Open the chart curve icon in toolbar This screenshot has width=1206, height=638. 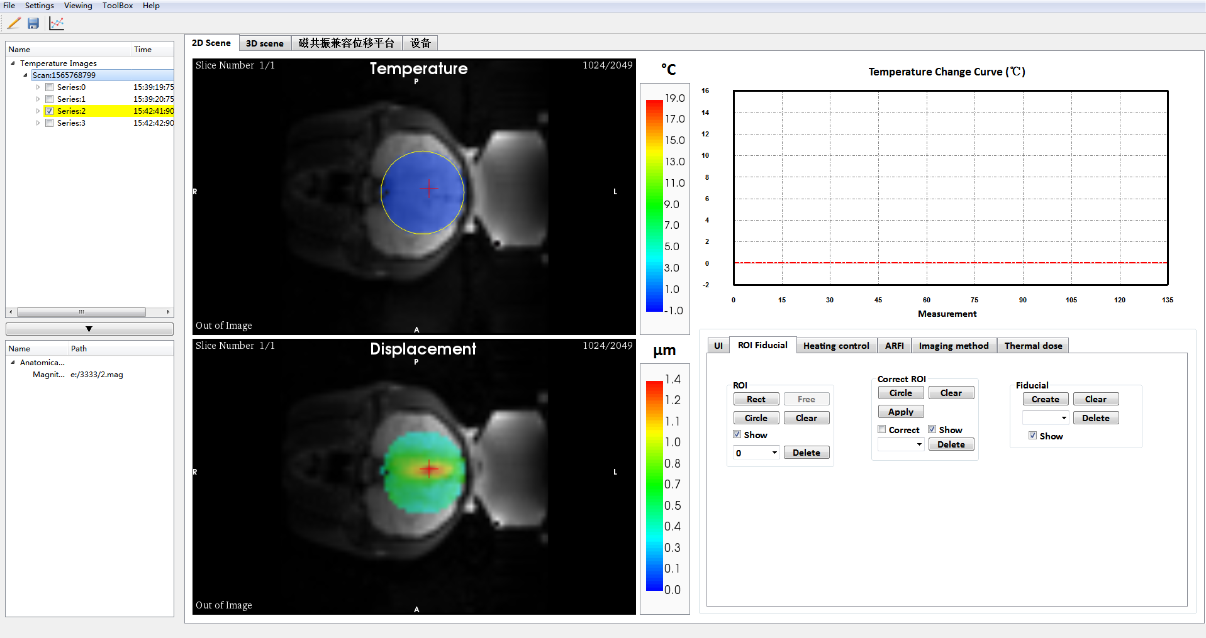[x=57, y=23]
